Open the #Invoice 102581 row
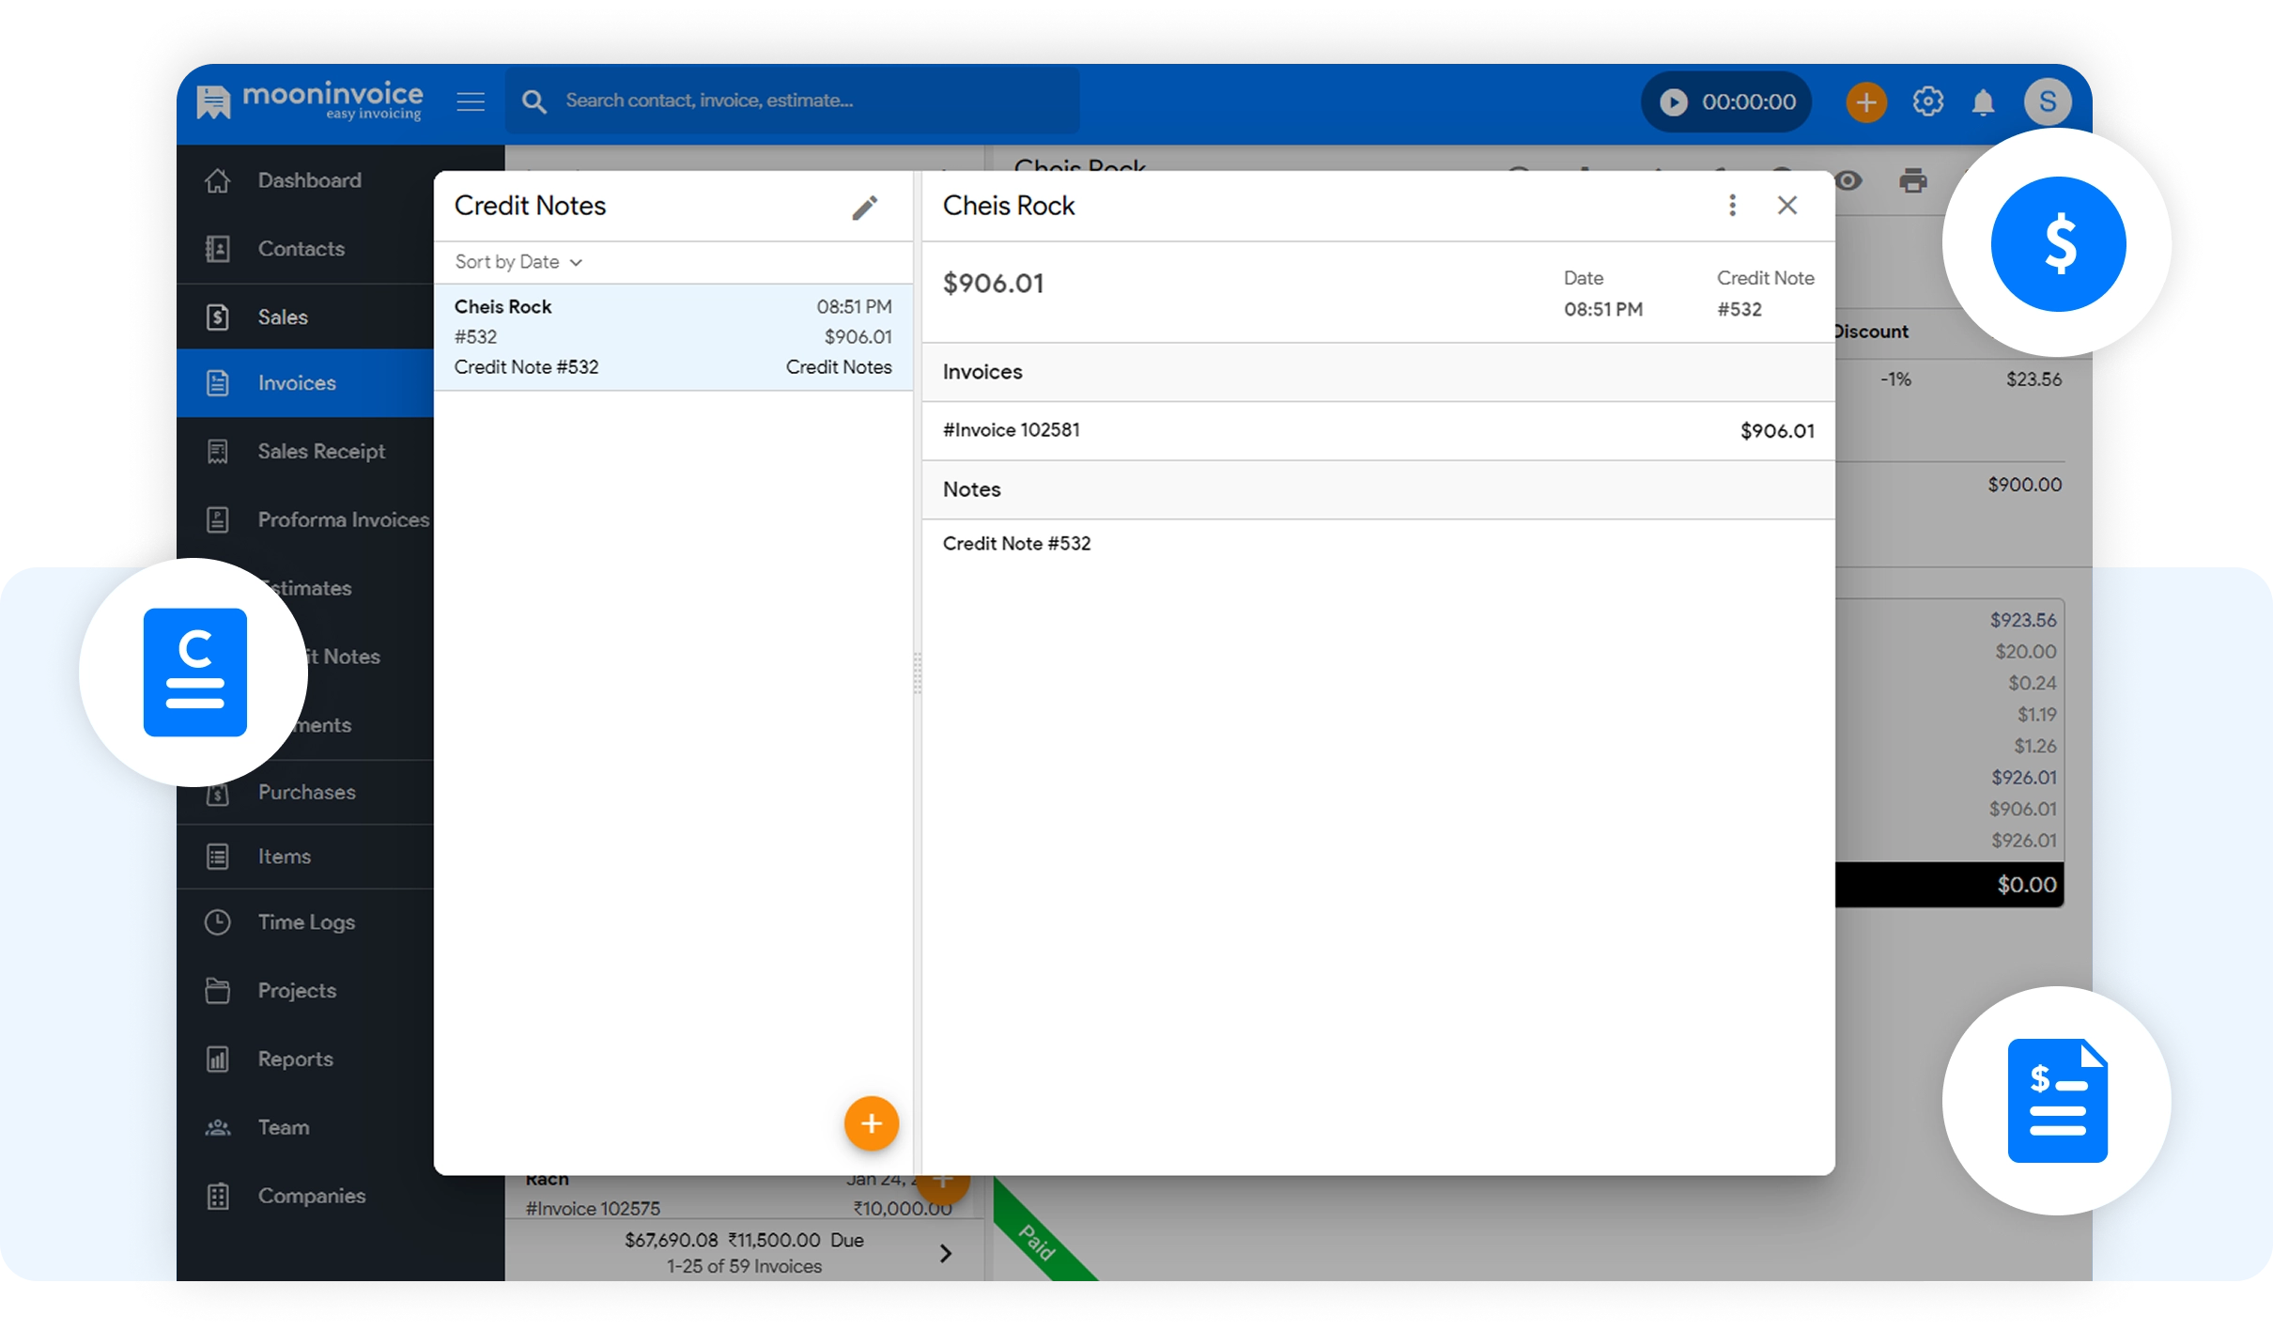 pos(1377,430)
